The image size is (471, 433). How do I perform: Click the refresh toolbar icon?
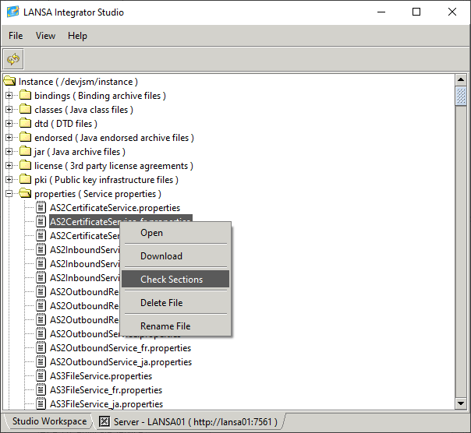13,59
